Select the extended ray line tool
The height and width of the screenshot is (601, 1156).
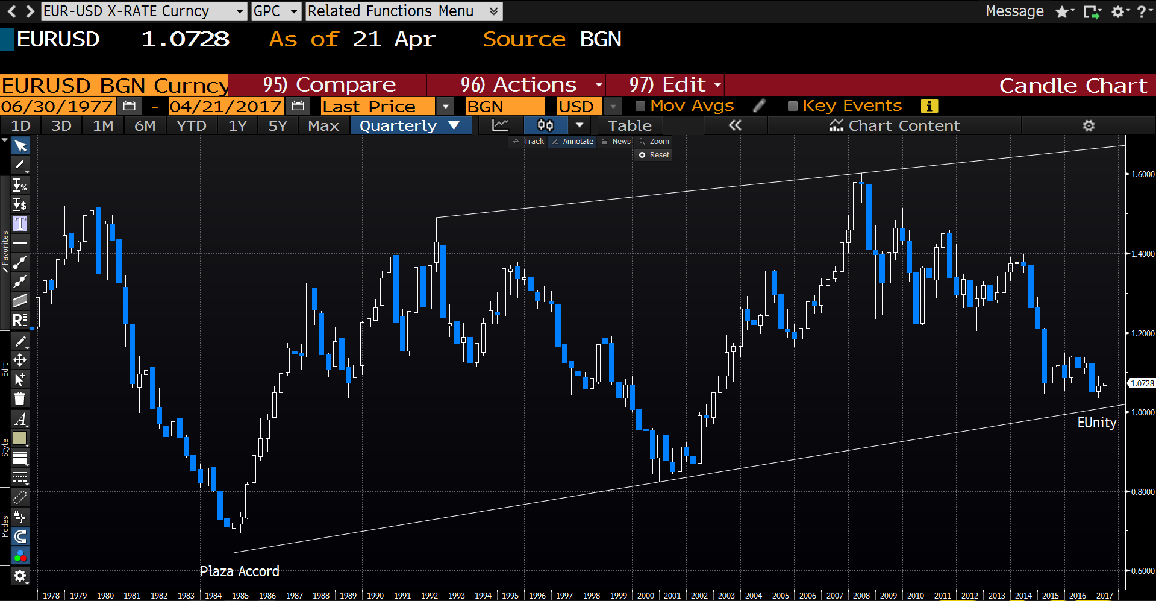click(x=20, y=282)
